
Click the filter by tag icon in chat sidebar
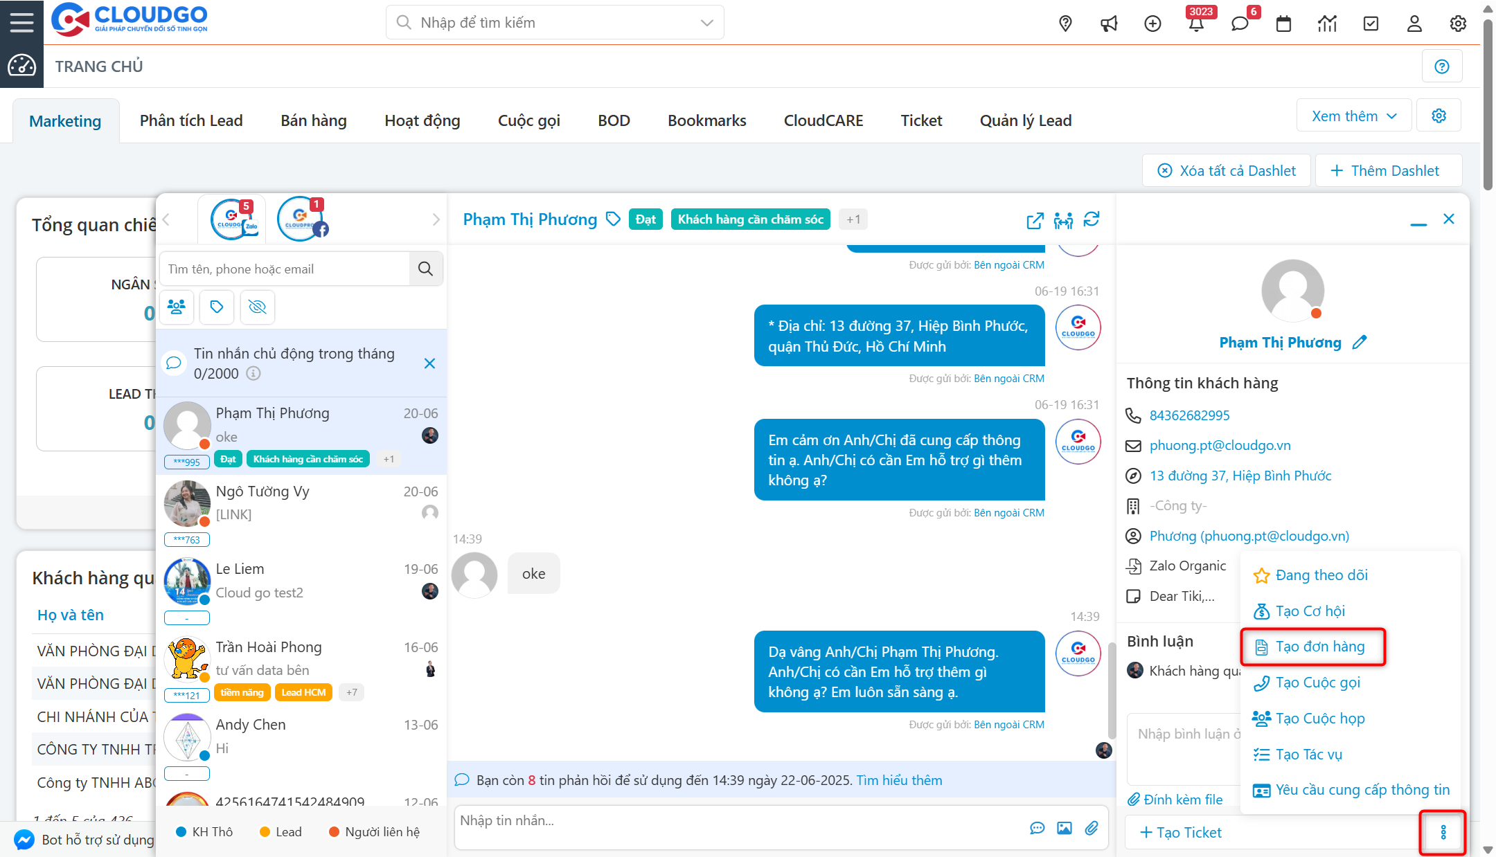pyautogui.click(x=217, y=307)
